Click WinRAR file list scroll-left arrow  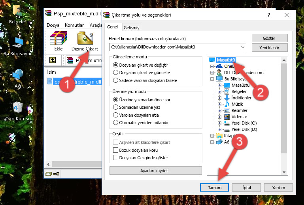(49, 164)
